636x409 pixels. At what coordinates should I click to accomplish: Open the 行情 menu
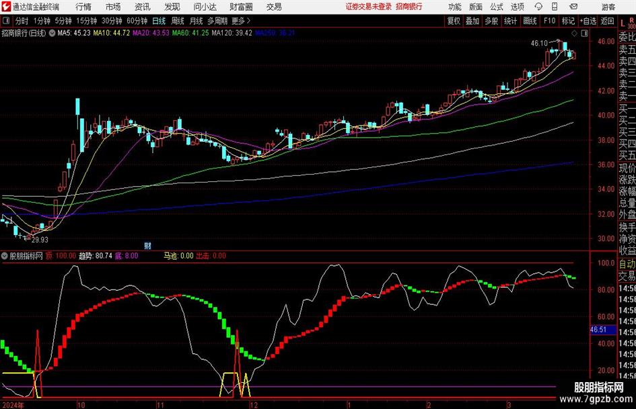[83, 7]
